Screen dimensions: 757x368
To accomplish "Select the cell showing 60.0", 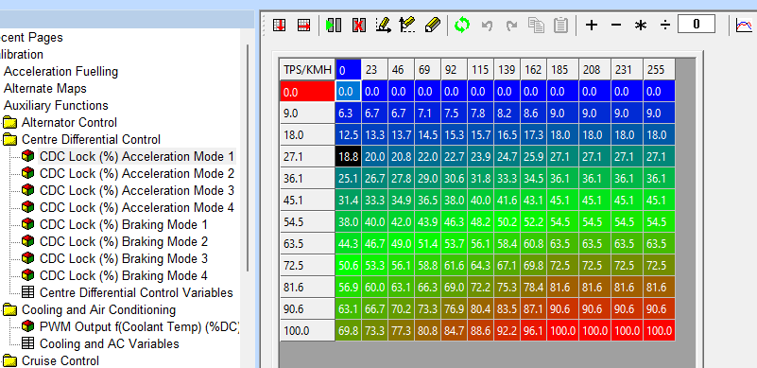I will point(374,288).
